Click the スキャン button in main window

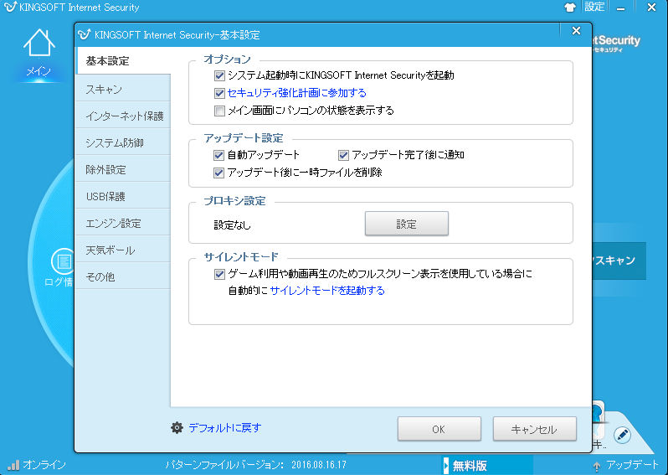pyautogui.click(x=619, y=261)
